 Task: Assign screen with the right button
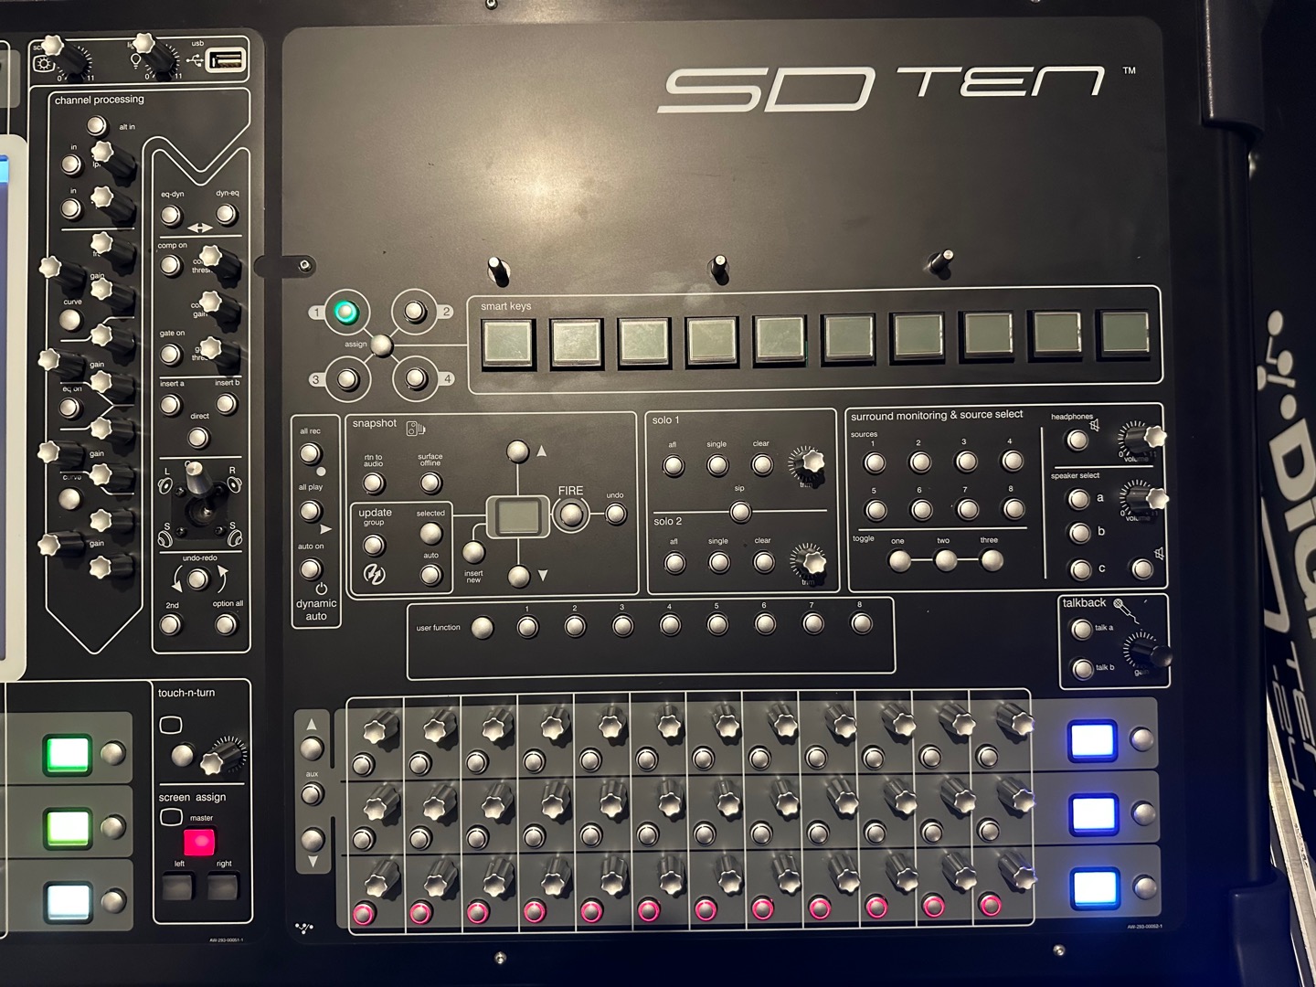(x=223, y=886)
